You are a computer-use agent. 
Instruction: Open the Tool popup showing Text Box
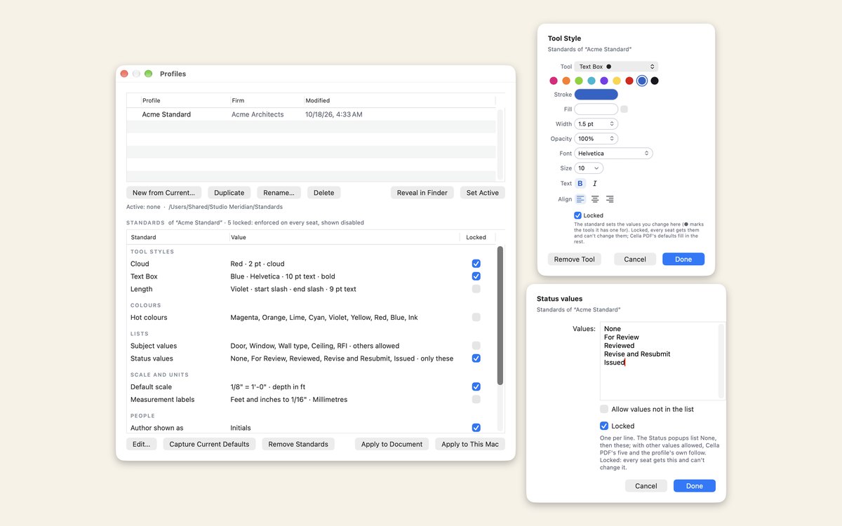616,67
